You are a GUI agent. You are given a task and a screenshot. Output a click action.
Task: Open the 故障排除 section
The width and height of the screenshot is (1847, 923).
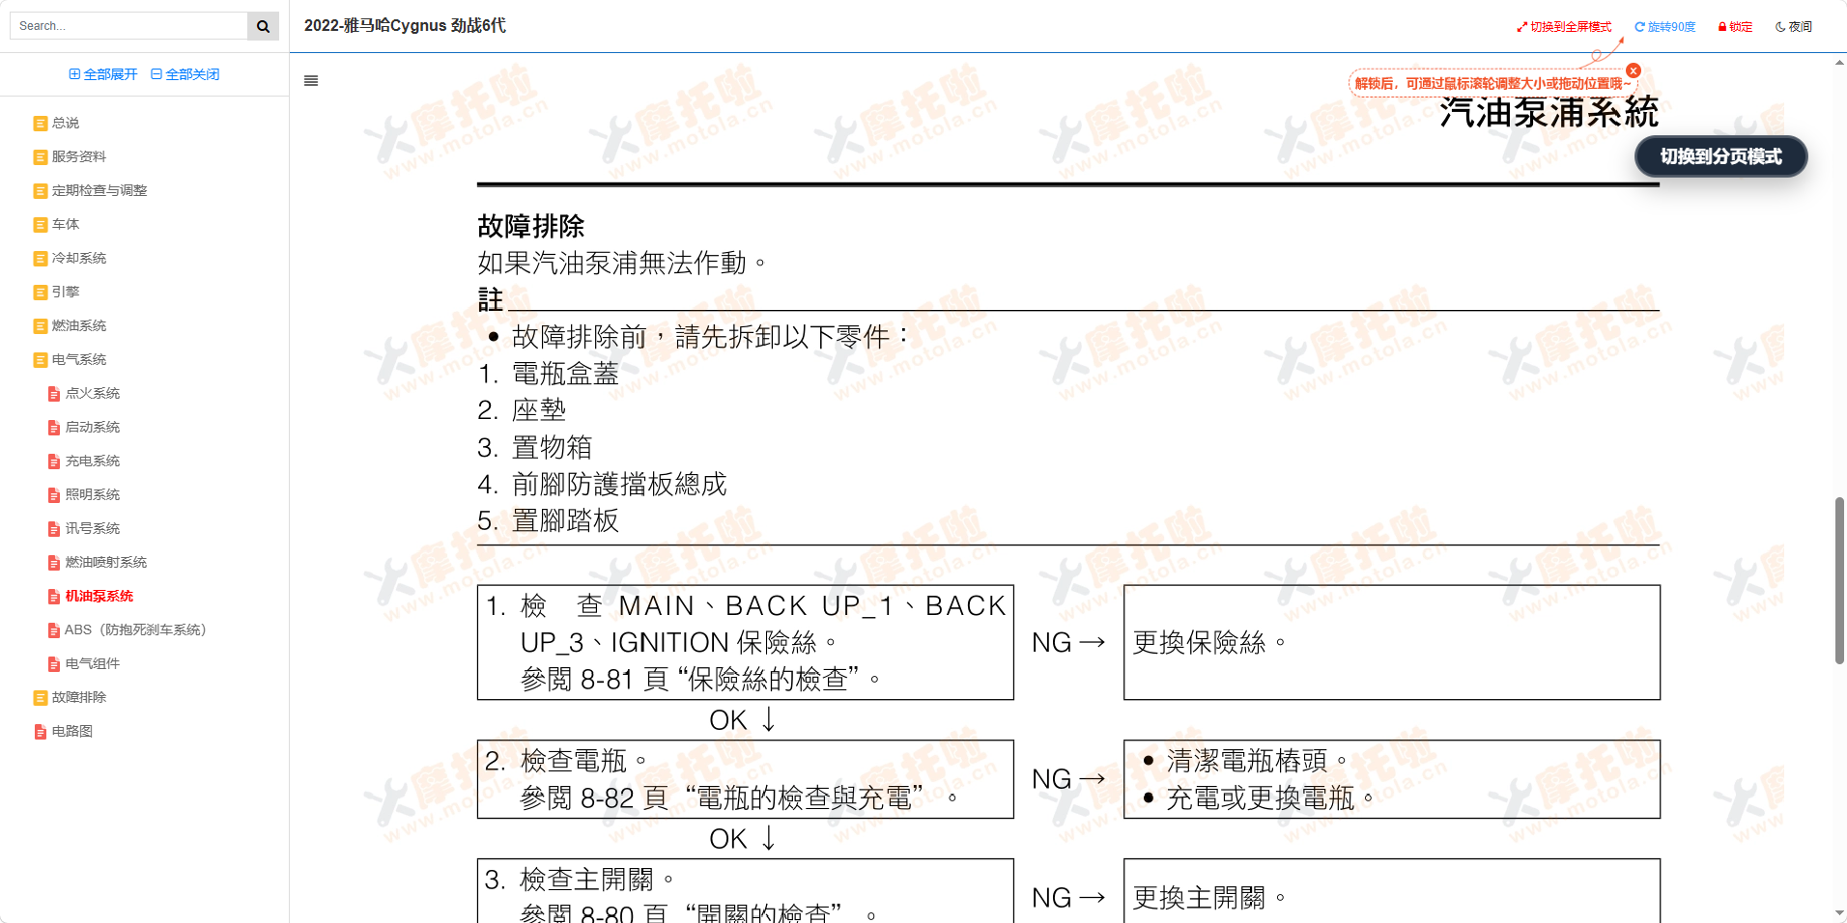point(79,697)
